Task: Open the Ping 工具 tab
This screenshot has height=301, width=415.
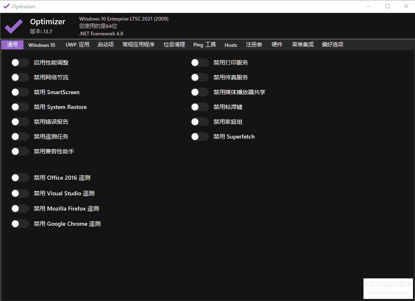Action: tap(204, 45)
